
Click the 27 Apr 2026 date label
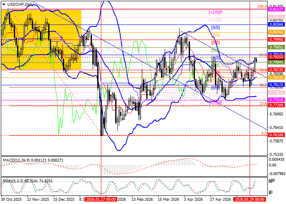click(221, 199)
